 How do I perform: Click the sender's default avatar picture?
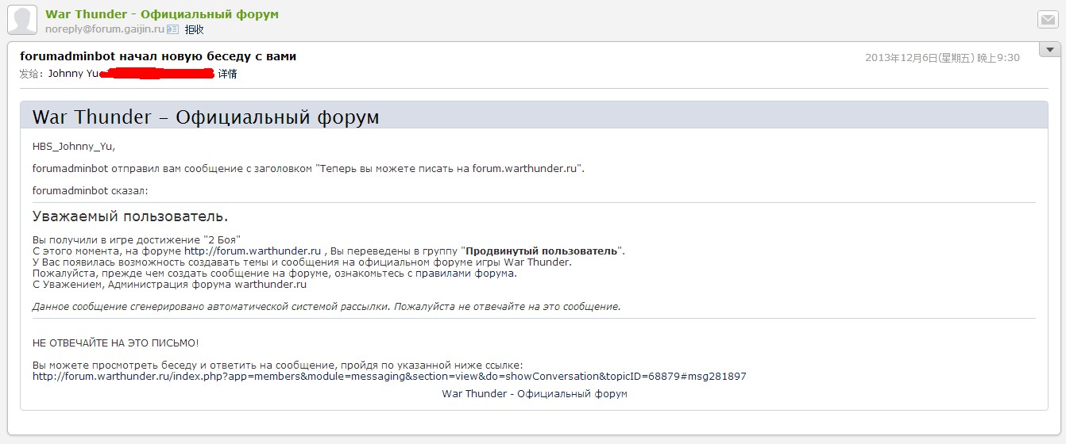pyautogui.click(x=22, y=19)
